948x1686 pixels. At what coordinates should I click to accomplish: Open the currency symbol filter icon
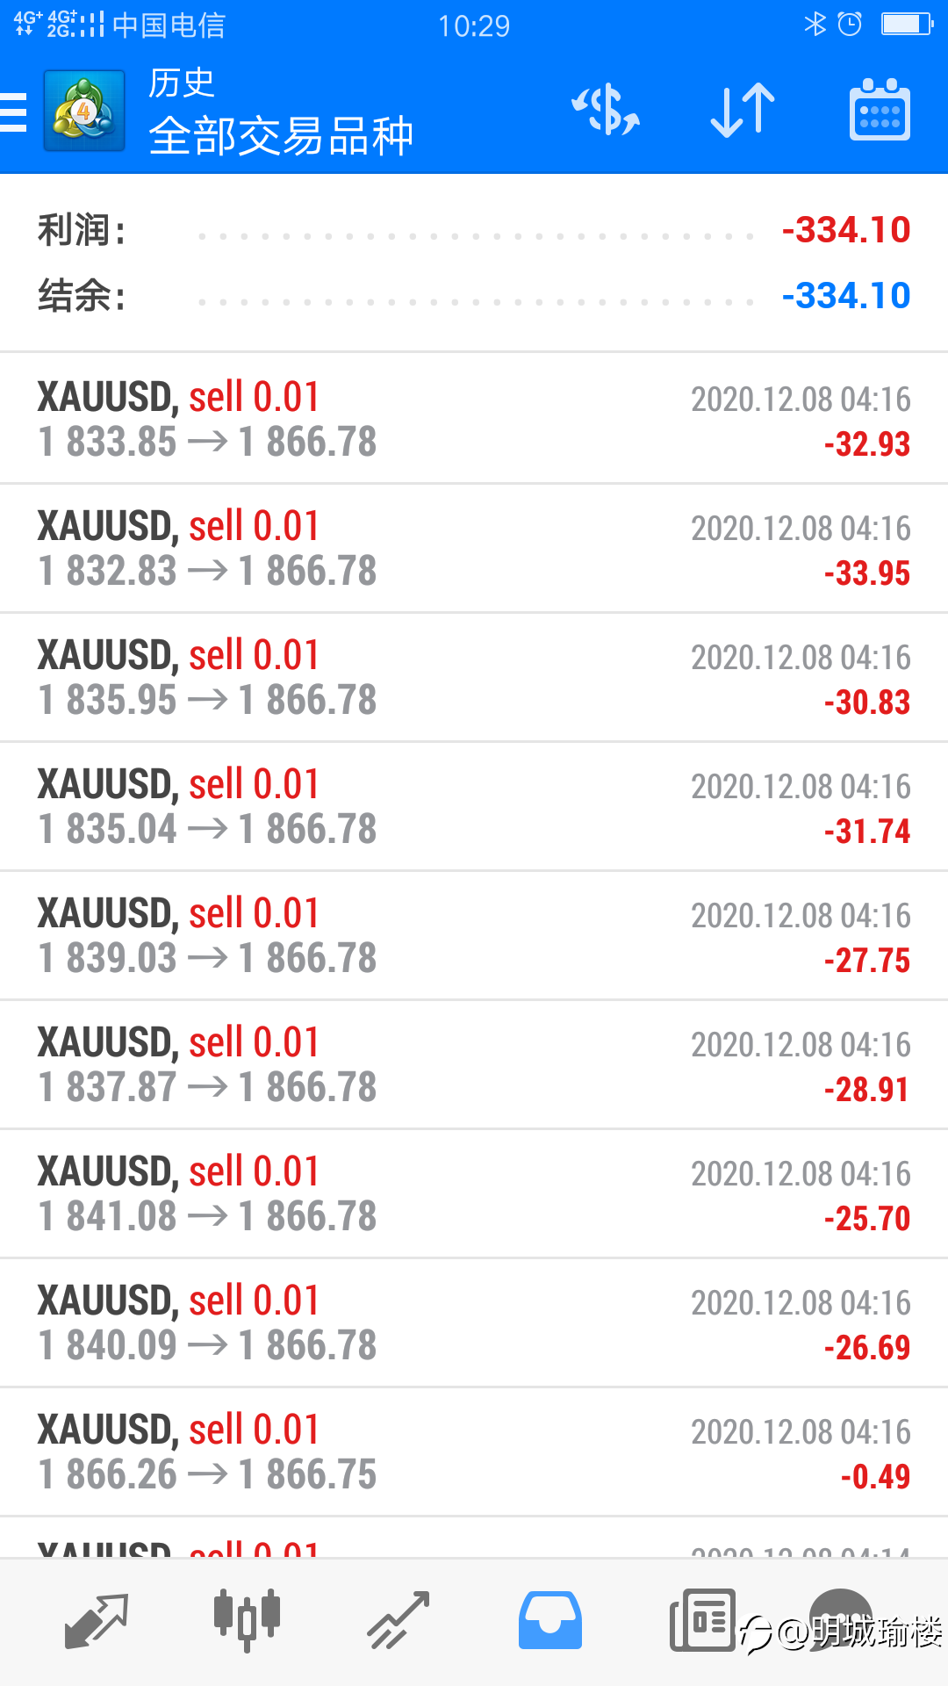pyautogui.click(x=606, y=111)
